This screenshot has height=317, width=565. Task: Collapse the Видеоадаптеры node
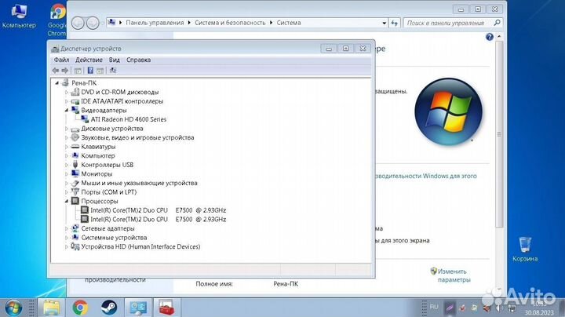click(66, 110)
